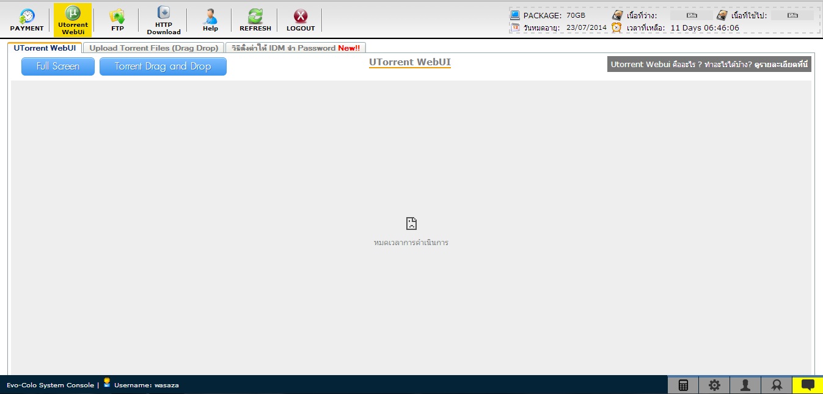Open the PAYMENT toolbar item
This screenshot has width=823, height=394.
pyautogui.click(x=27, y=20)
